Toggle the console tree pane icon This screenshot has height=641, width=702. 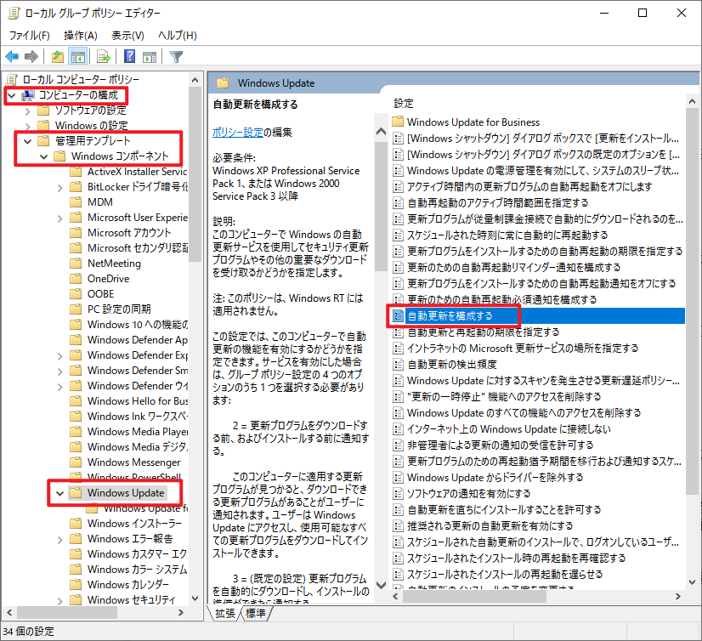(x=78, y=56)
